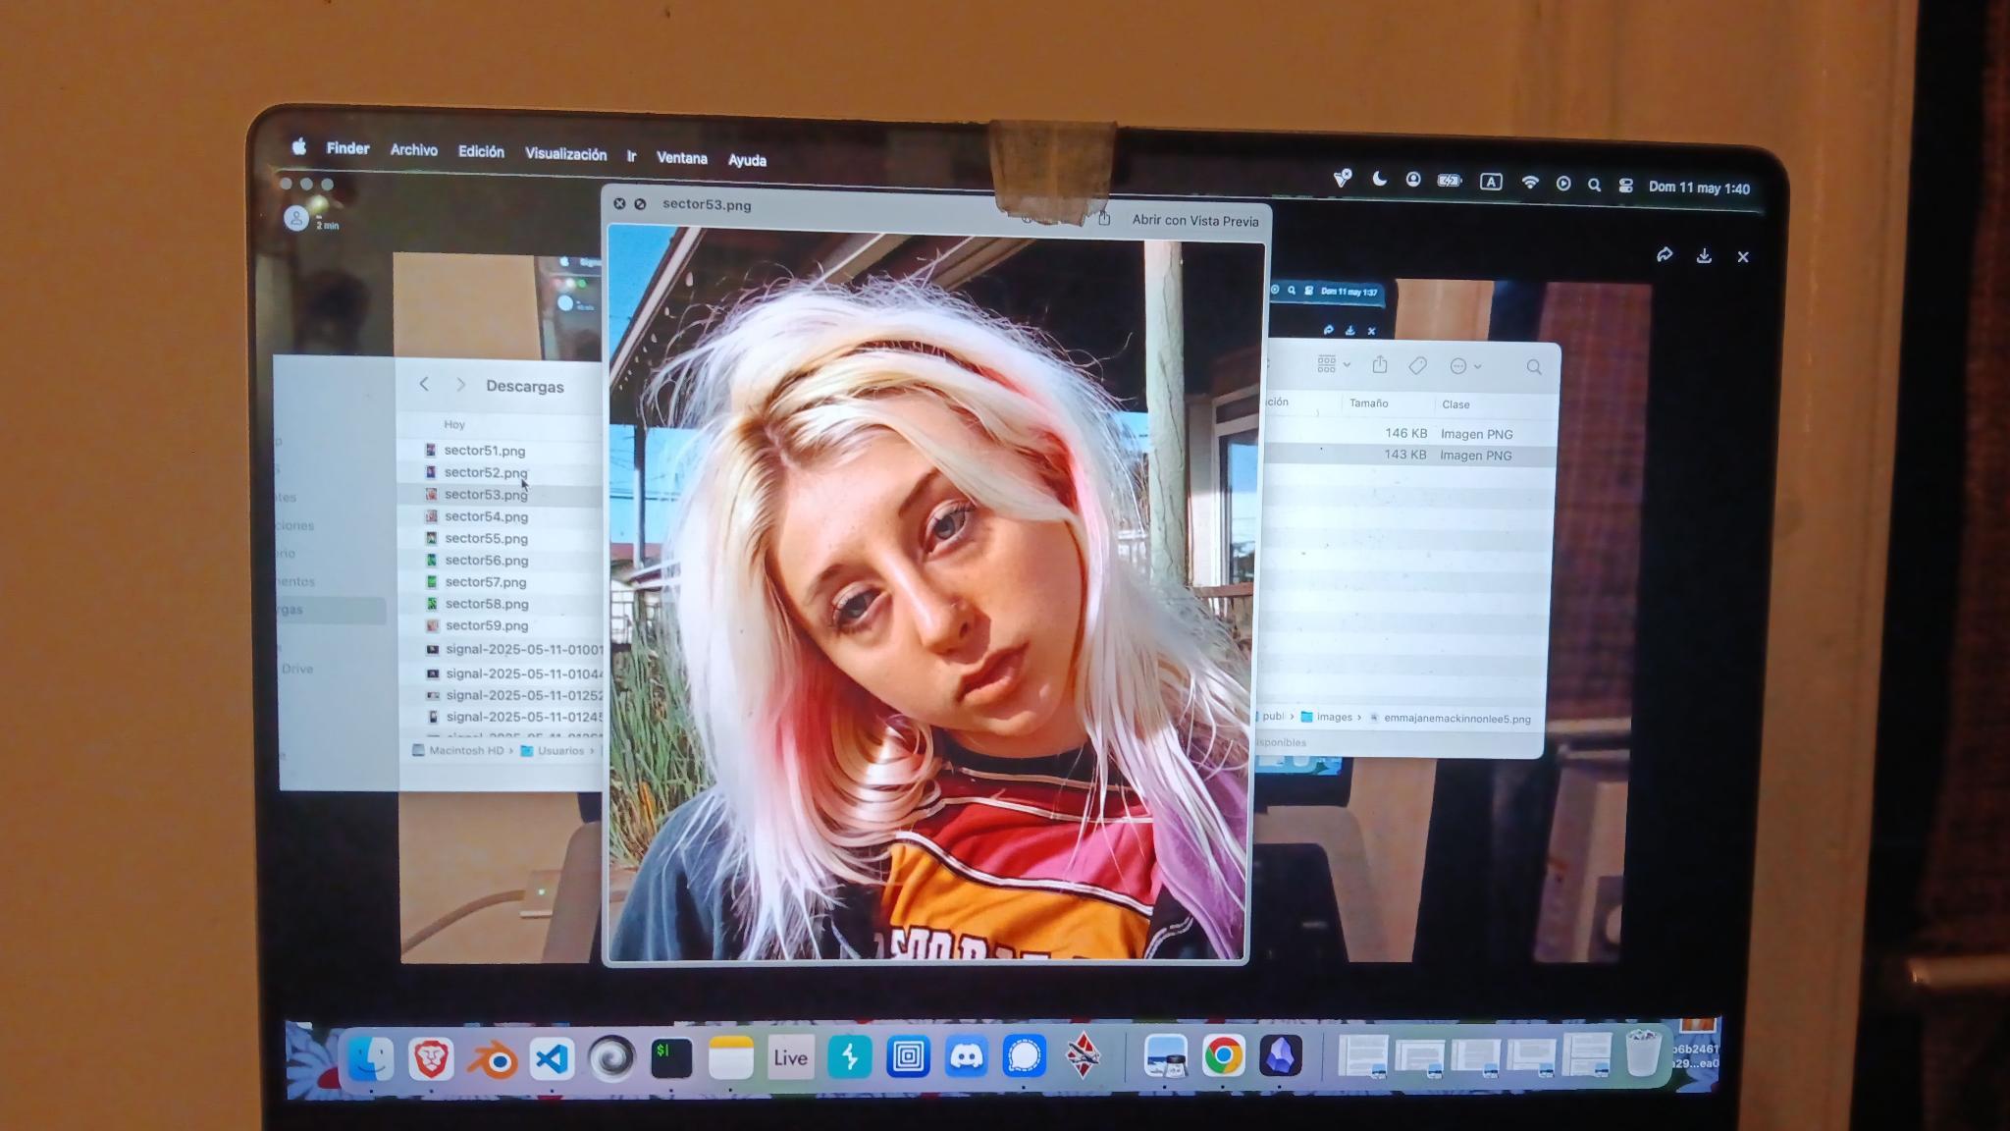
Task: Open Signal messenger in the dock
Action: pos(1025,1057)
